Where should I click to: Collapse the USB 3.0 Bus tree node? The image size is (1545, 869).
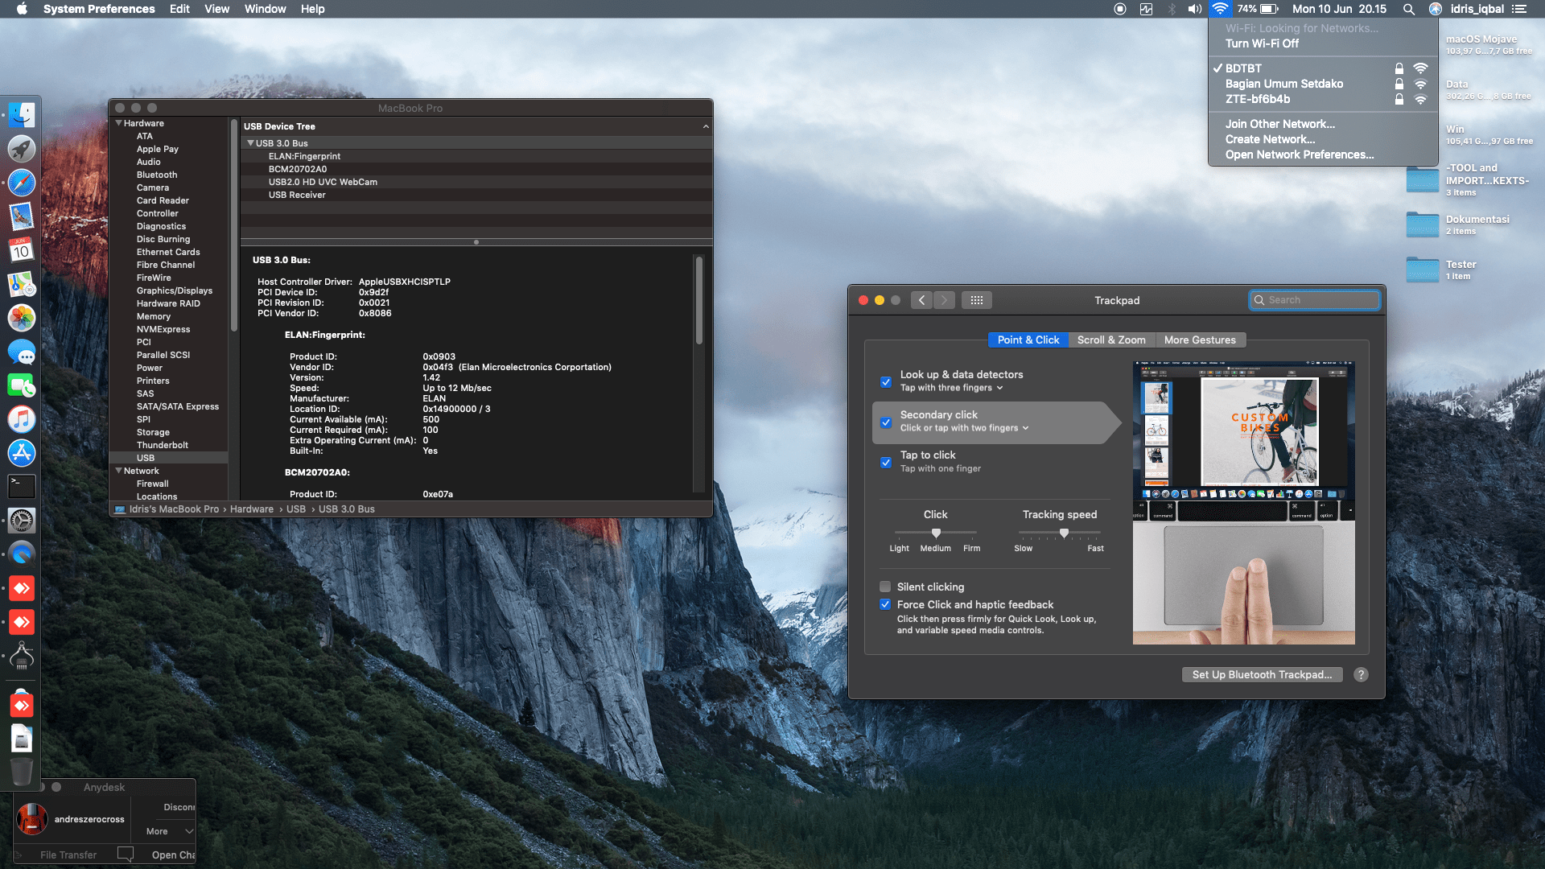250,143
